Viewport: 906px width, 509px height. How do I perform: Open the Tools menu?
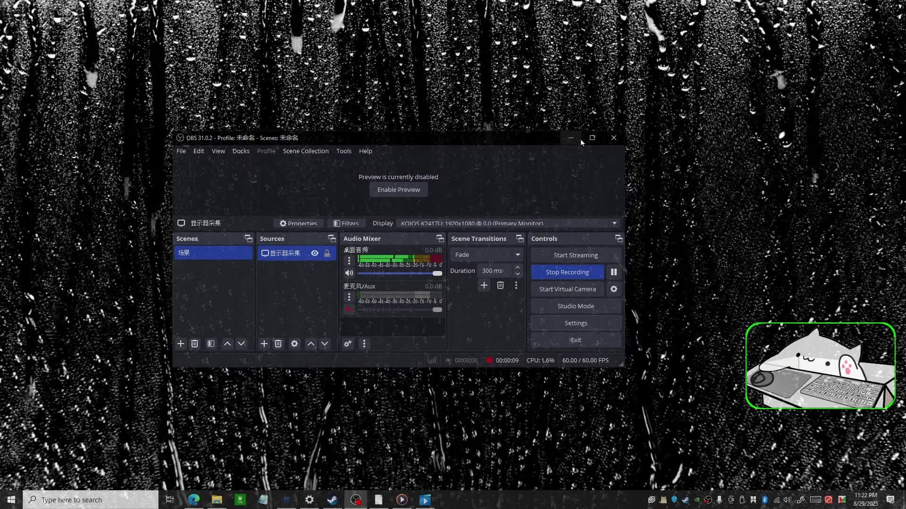344,151
